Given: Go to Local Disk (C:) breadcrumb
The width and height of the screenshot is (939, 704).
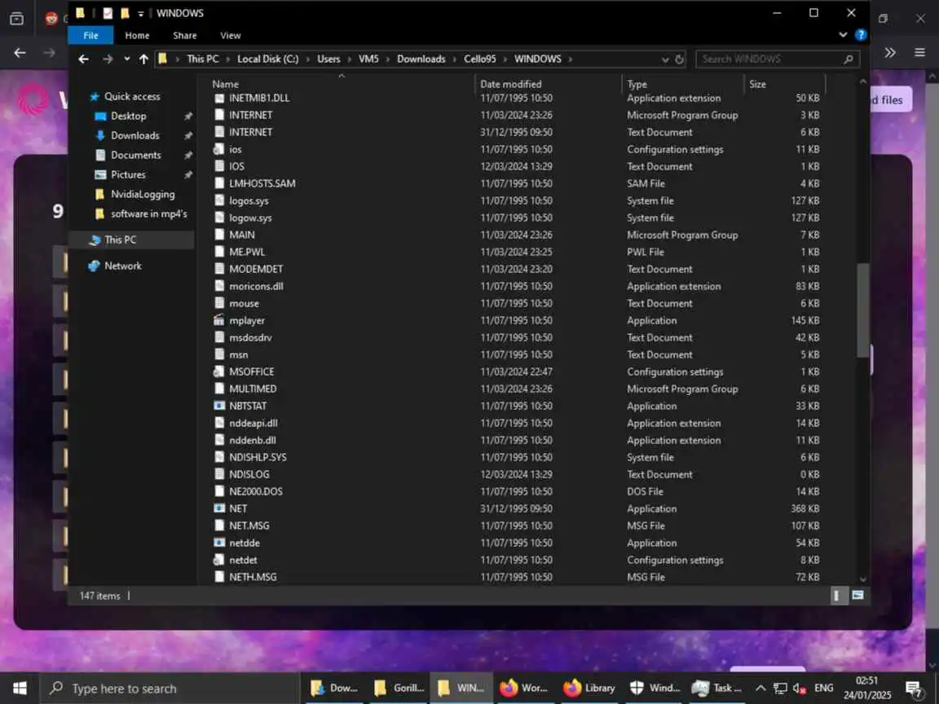Looking at the screenshot, I should (267, 59).
